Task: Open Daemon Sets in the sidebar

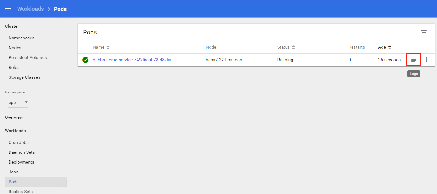Action: tap(22, 152)
